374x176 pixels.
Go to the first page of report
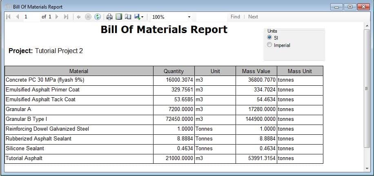pos(9,17)
